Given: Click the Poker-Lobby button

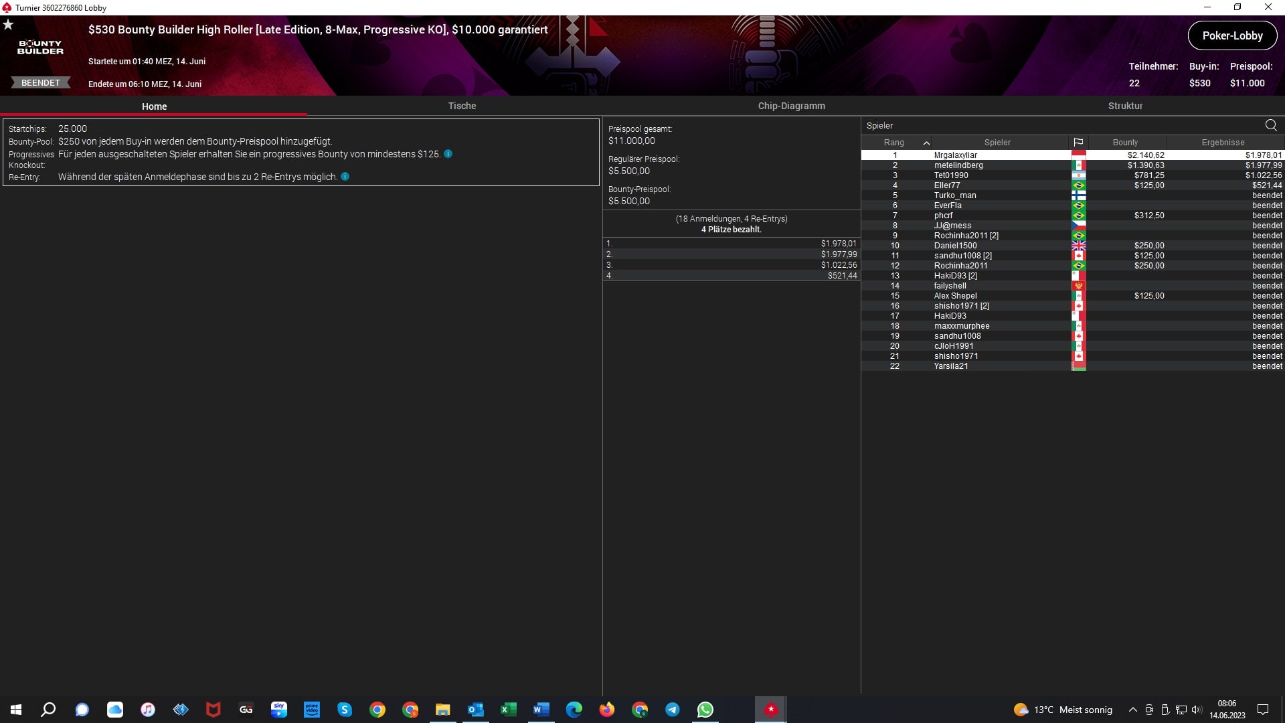Looking at the screenshot, I should tap(1231, 36).
